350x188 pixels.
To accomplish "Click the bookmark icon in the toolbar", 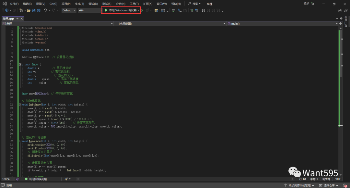I will (204, 10).
